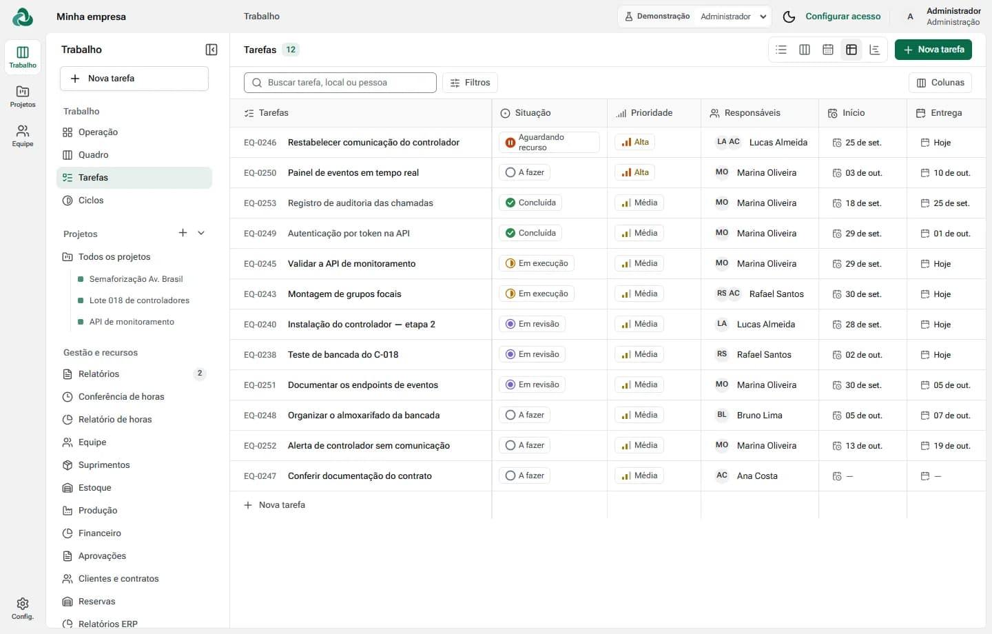This screenshot has width=992, height=634.
Task: Open the Filtros button
Action: [x=470, y=83]
